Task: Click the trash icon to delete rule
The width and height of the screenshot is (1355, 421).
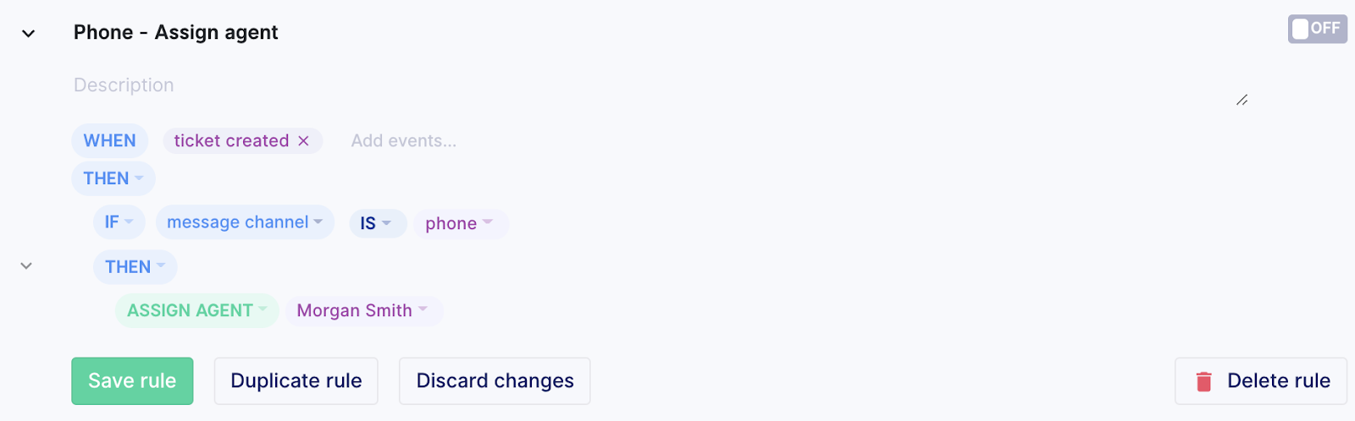Action: (1203, 381)
